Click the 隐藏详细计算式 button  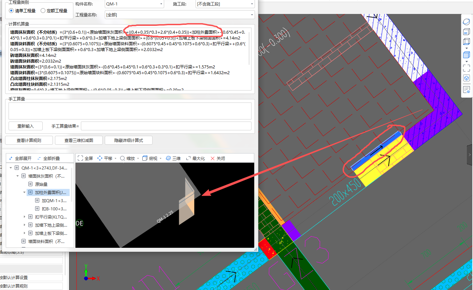pyautogui.click(x=129, y=140)
